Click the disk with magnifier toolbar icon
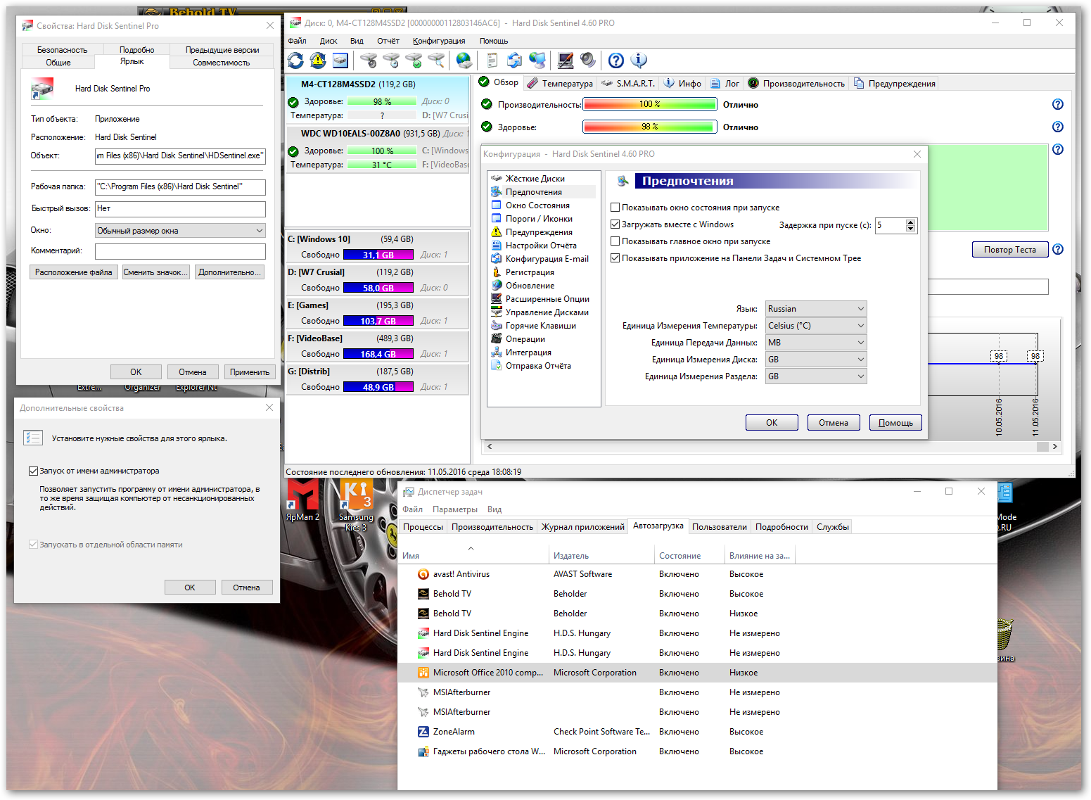 click(436, 61)
